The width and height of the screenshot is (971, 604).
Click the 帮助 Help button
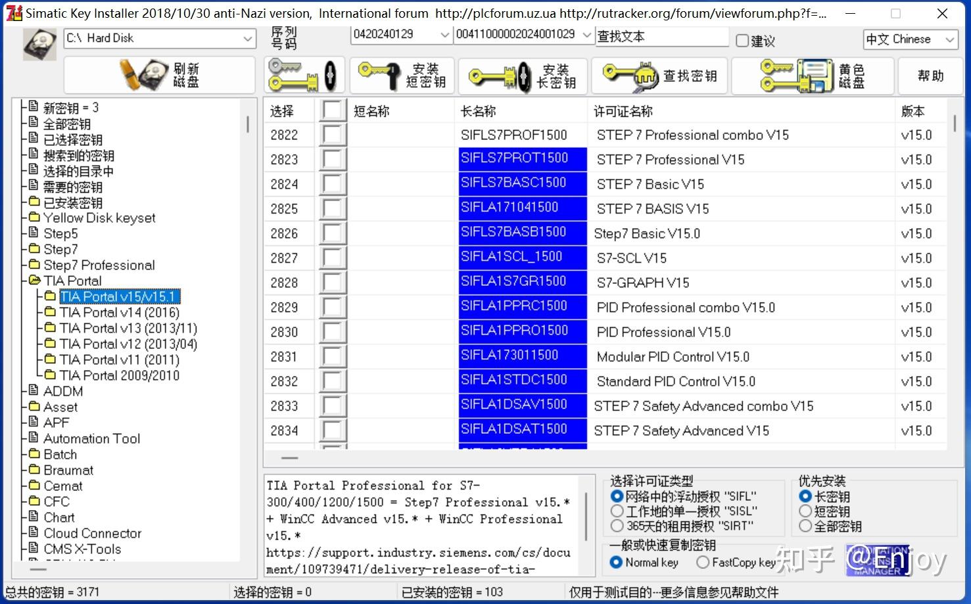[x=930, y=75]
